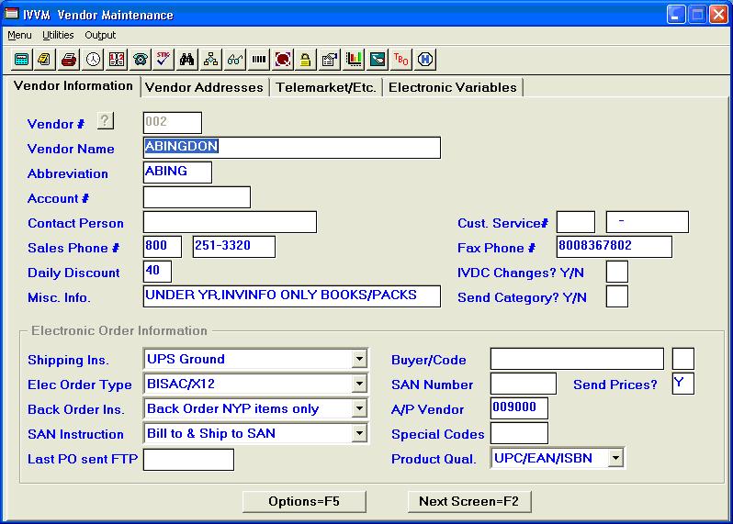This screenshot has height=524, width=733.
Task: Click the A/P Vendor field 009000
Action: [x=519, y=408]
